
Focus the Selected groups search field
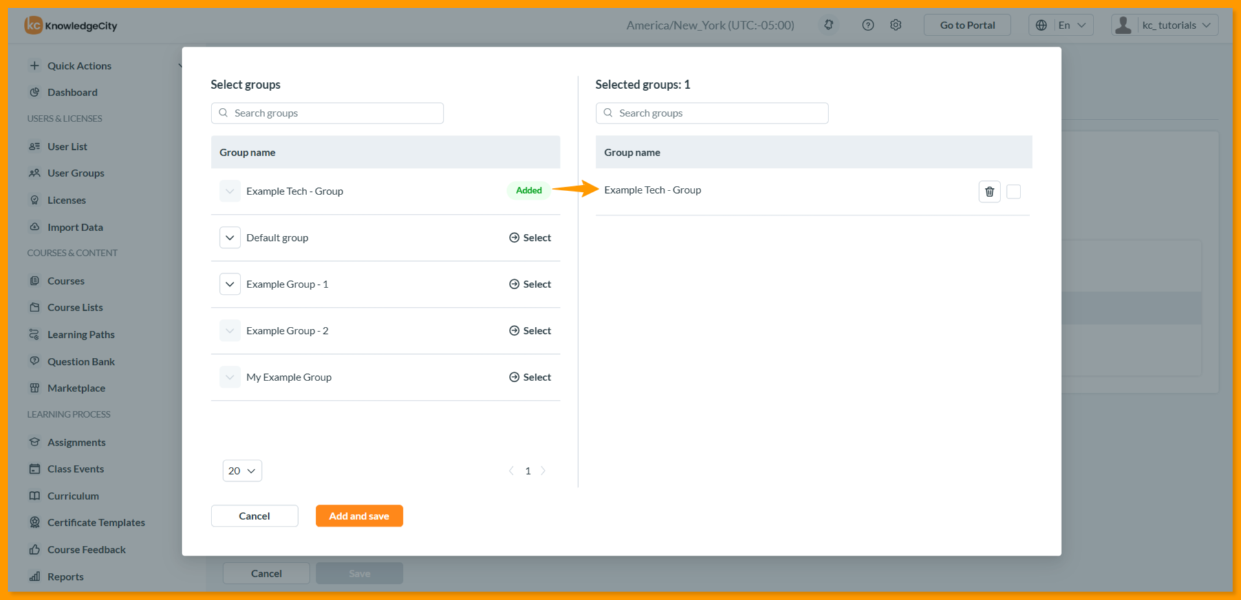(712, 113)
